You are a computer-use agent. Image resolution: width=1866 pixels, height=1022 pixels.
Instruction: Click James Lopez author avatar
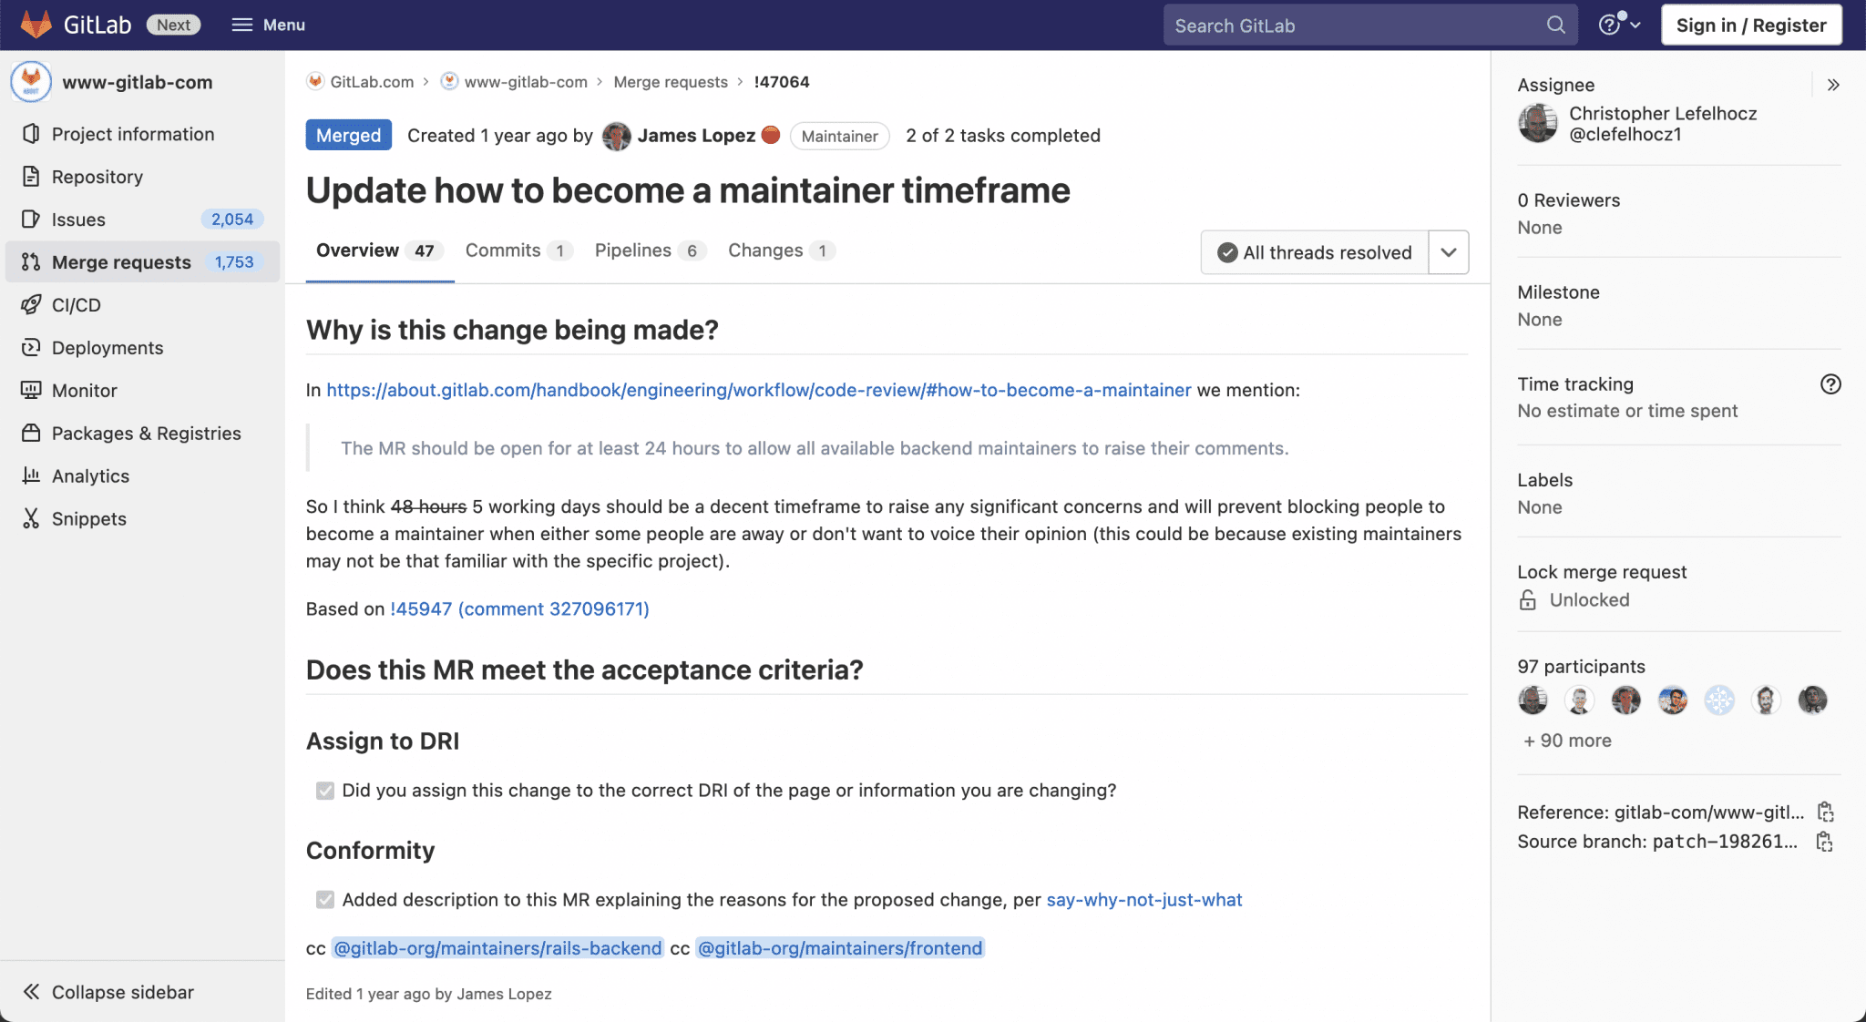[617, 136]
